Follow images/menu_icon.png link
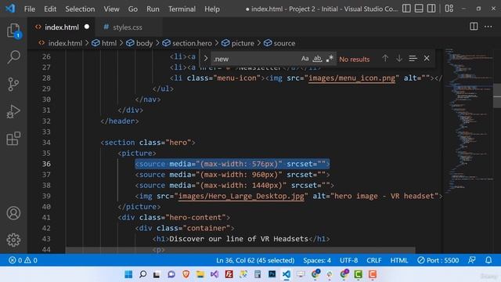The height and width of the screenshot is (282, 501). tap(351, 78)
